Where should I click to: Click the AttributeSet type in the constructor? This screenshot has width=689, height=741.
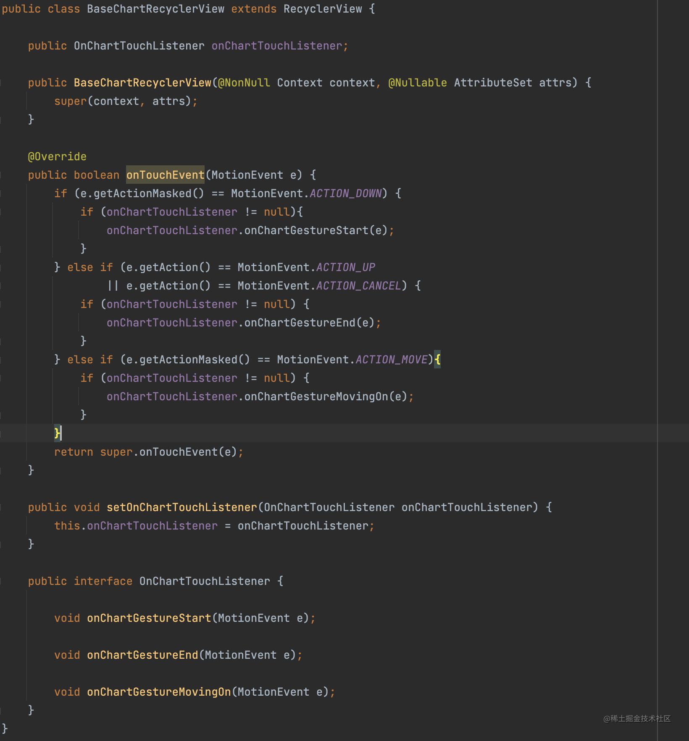click(x=493, y=83)
